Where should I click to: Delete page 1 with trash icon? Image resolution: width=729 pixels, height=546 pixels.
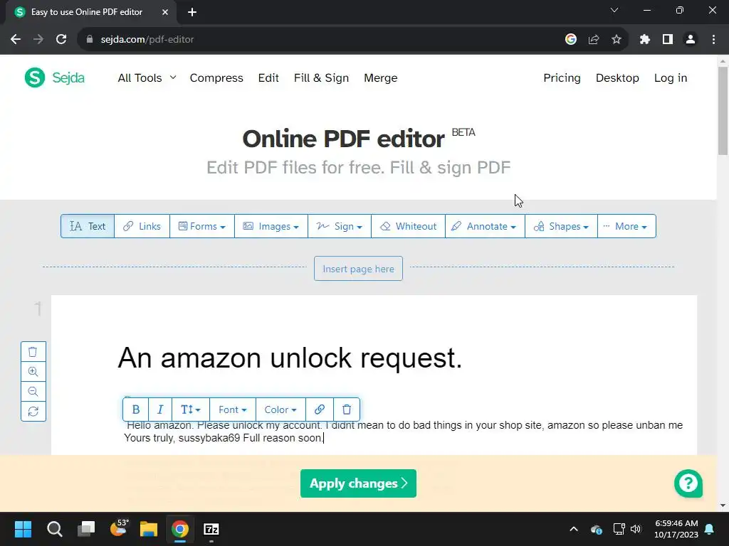33,352
